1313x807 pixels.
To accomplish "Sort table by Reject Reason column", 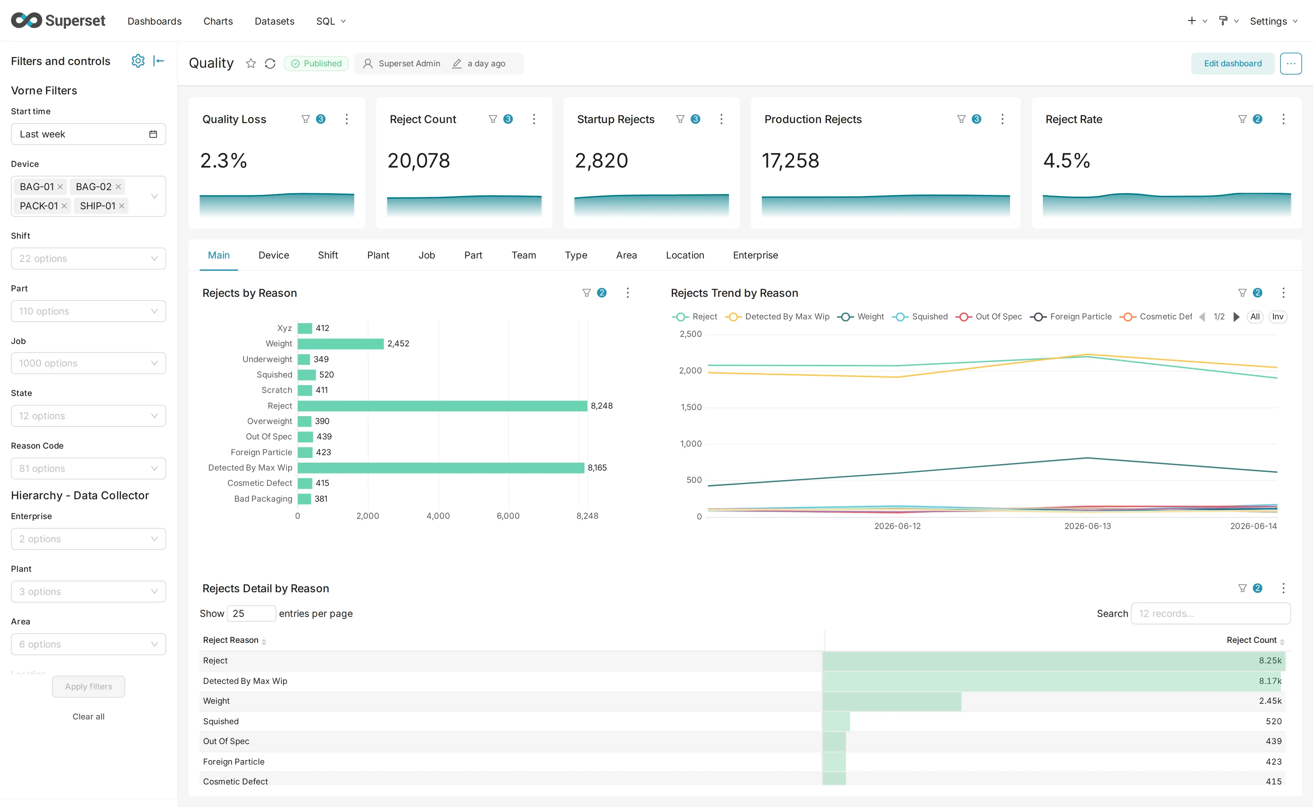I will click(234, 640).
